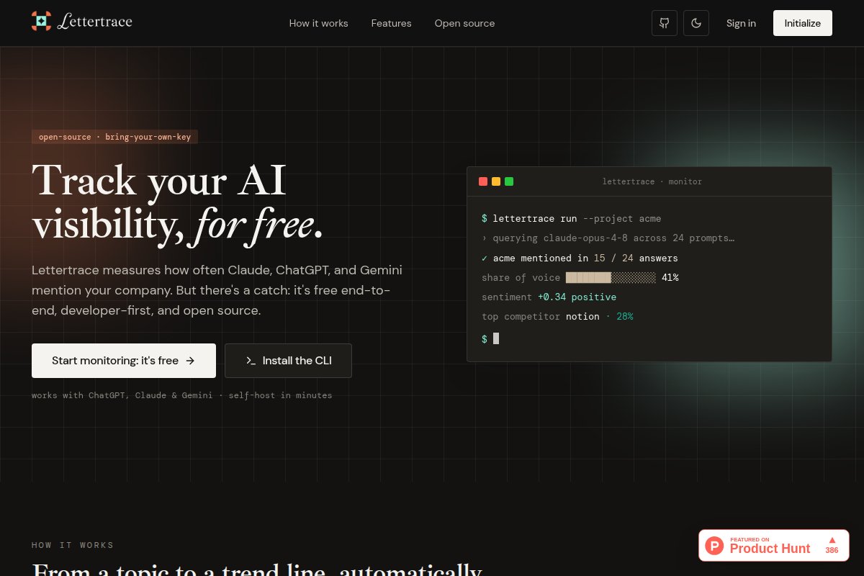Click the share of voice progress bar
This screenshot has height=576, width=864.
point(611,277)
